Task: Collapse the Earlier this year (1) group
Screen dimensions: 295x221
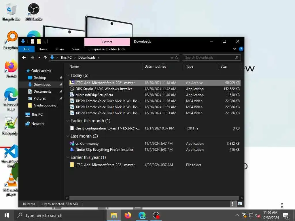Action: click(68, 157)
